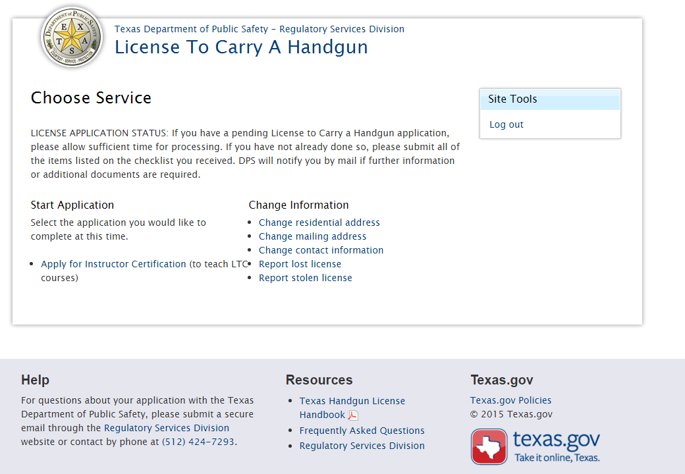Screen dimensions: 685x474
Task: Click the Choose Service heading
Action: (x=91, y=98)
